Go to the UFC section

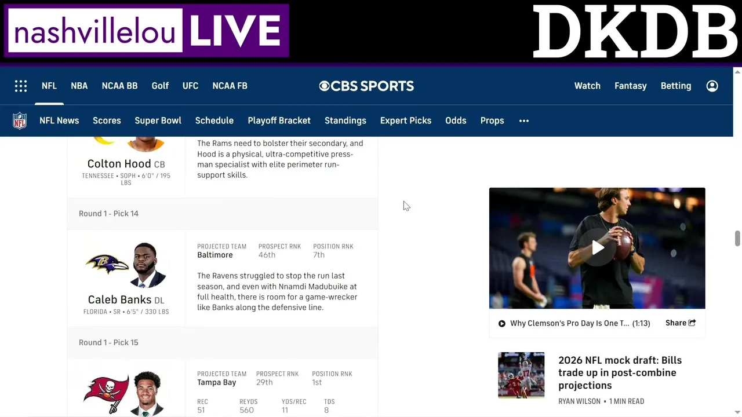click(x=190, y=86)
